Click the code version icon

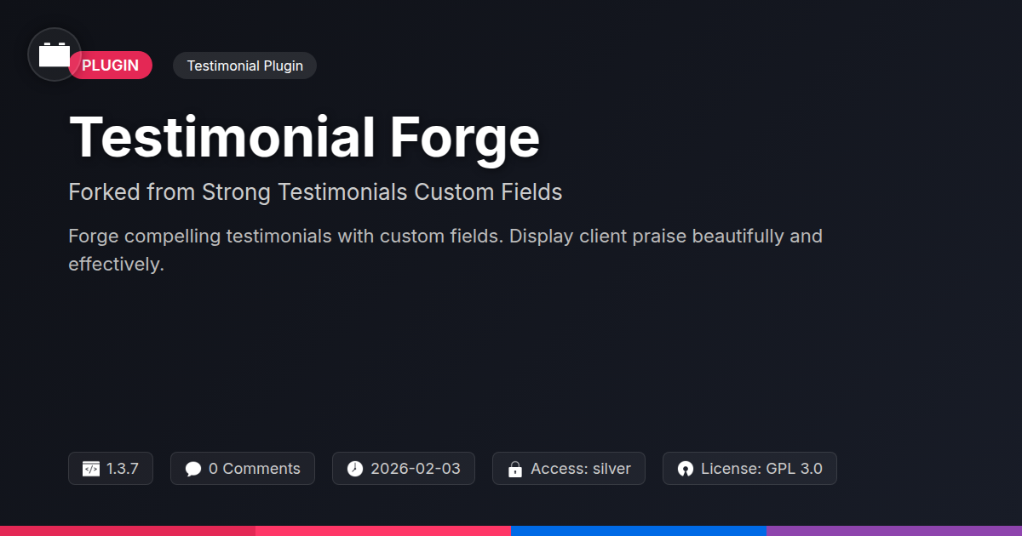click(x=91, y=469)
